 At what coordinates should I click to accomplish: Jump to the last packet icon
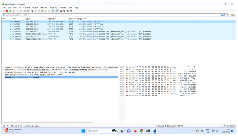coord(49,11)
